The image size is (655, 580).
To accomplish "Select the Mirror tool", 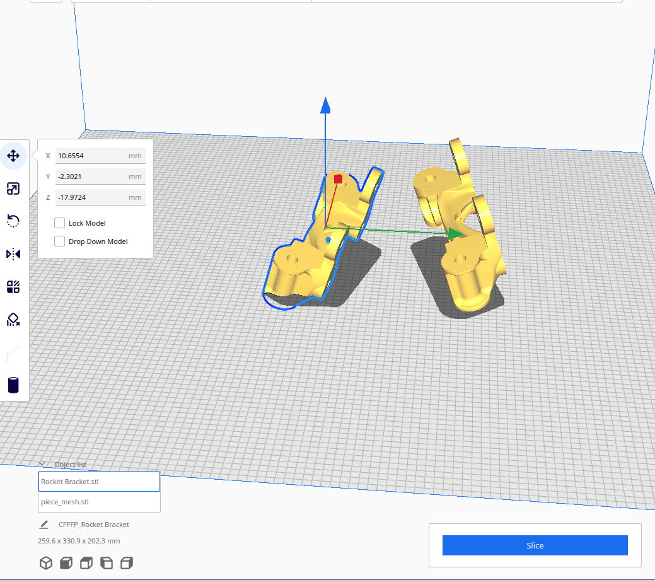I will (x=13, y=254).
